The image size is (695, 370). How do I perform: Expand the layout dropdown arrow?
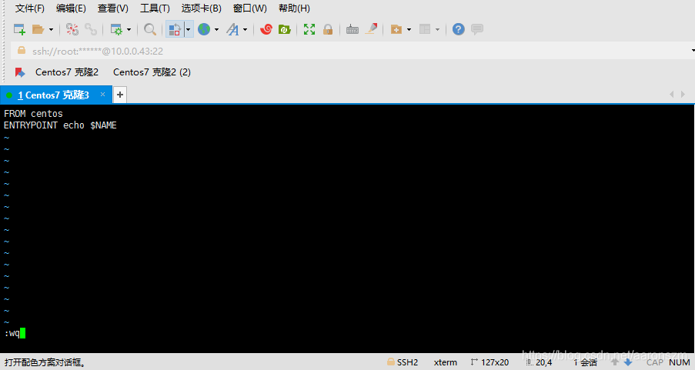pos(437,30)
